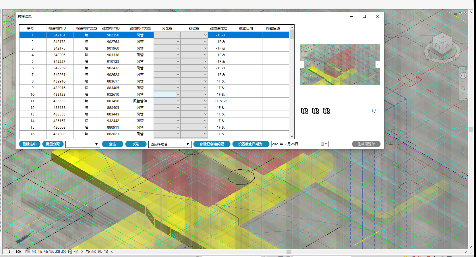Screen dimensions: 476x257
Task: Open navigation bar customize menu button
Action: [x=466, y=98]
